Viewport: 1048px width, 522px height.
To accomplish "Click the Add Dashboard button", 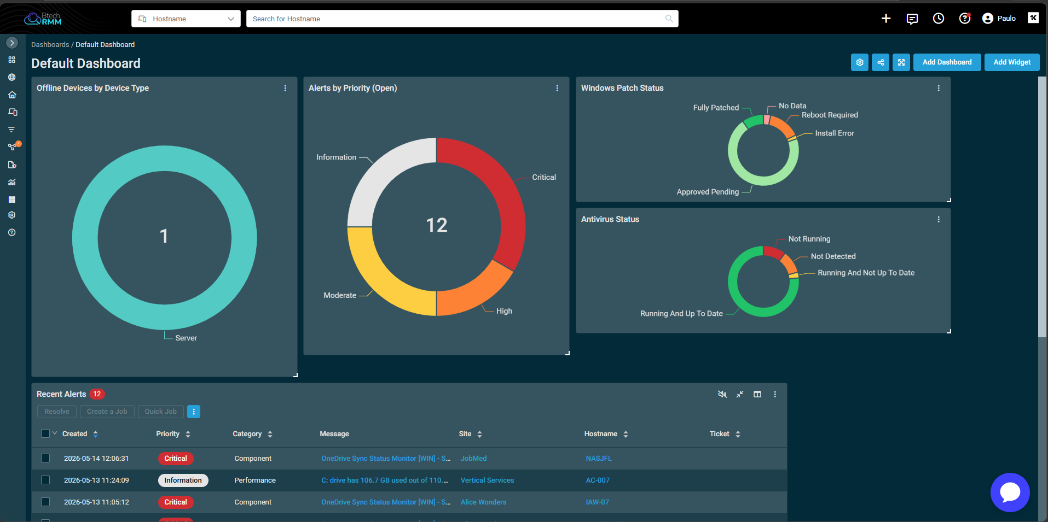I will point(947,62).
